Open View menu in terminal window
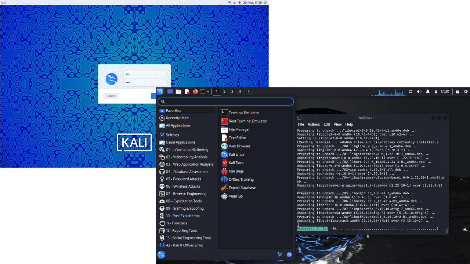The image size is (470, 264). coord(338,124)
